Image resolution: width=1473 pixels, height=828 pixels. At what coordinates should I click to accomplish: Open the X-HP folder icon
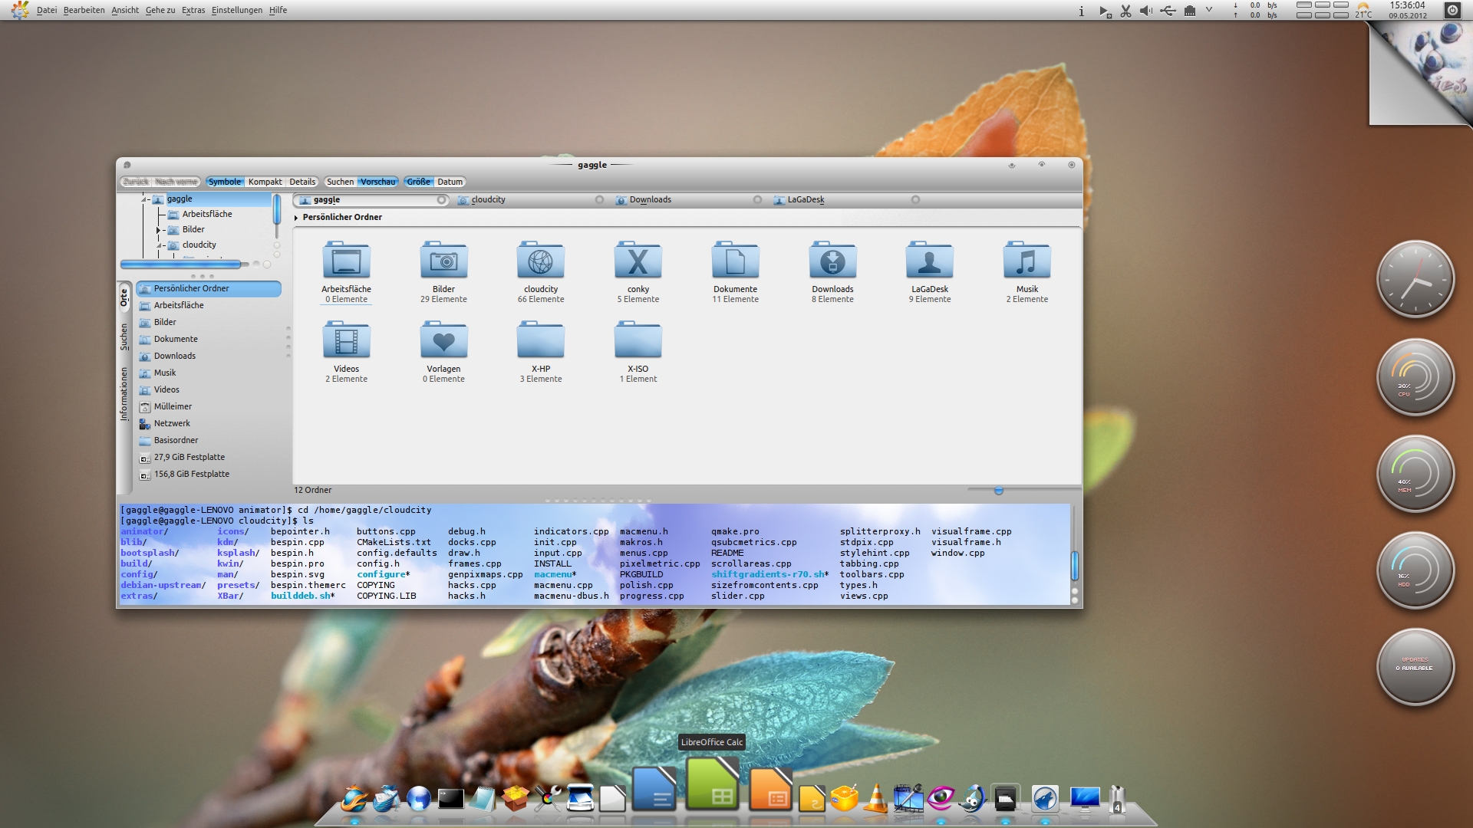pyautogui.click(x=541, y=339)
